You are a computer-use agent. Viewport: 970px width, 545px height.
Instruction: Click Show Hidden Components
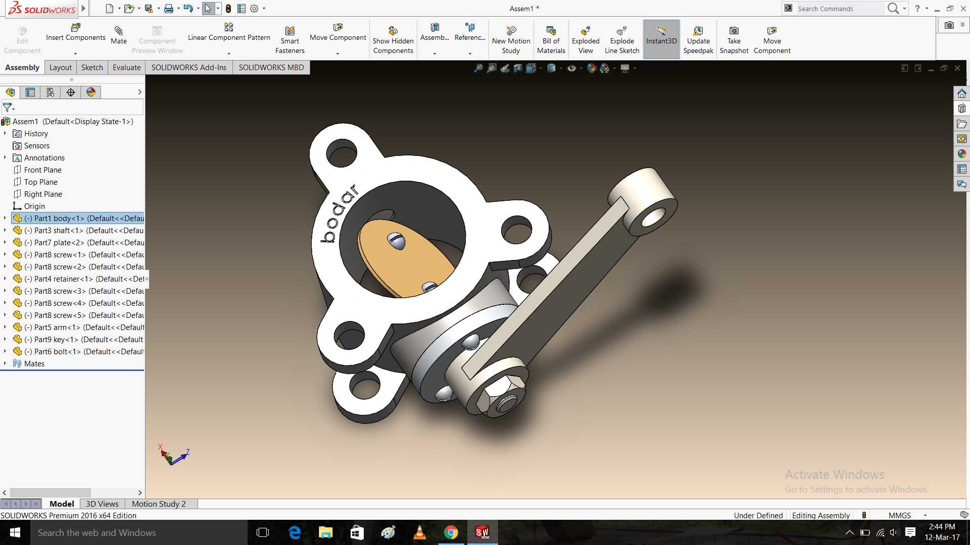(393, 40)
